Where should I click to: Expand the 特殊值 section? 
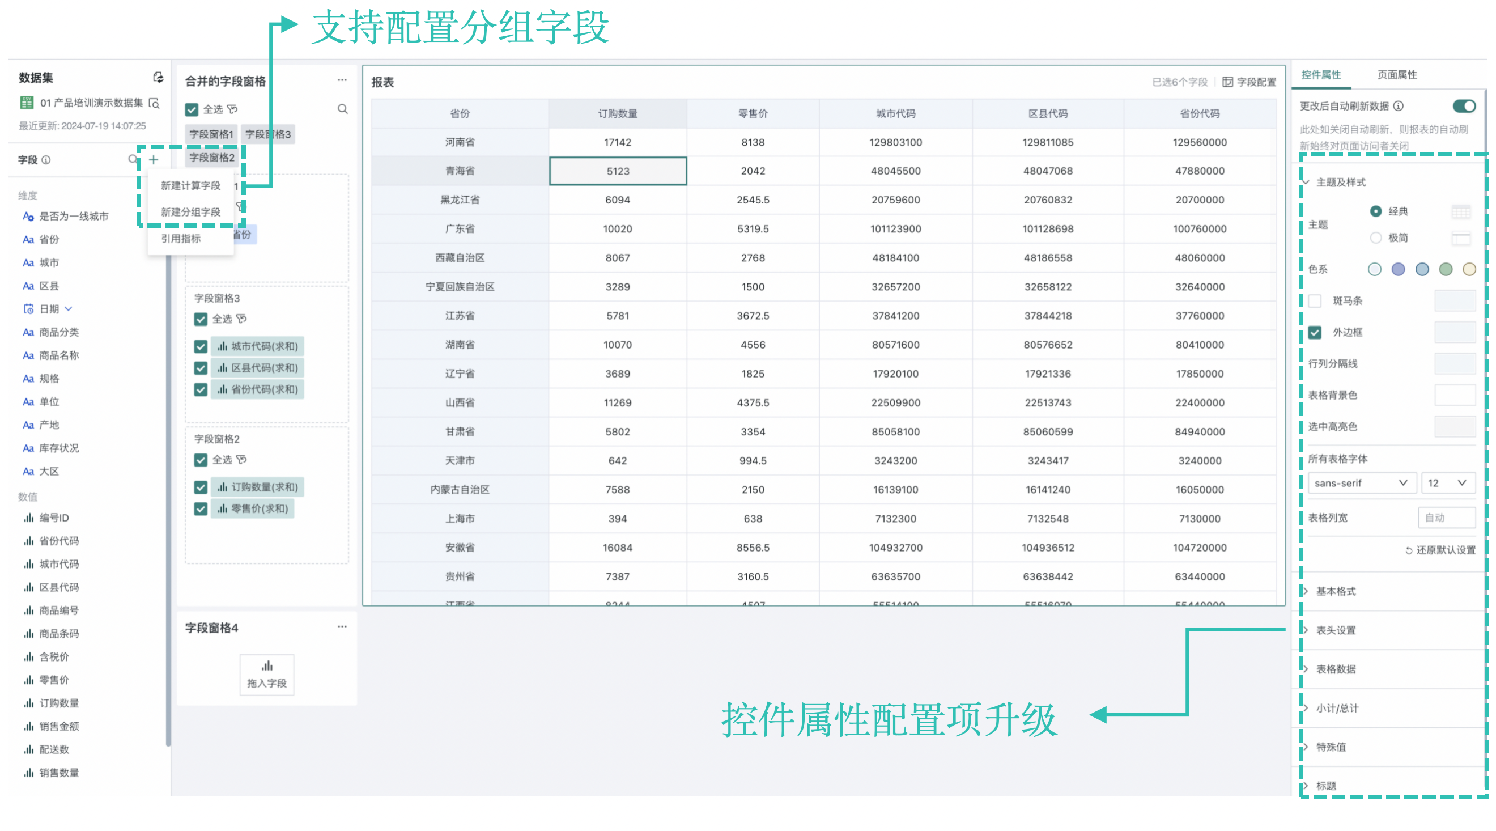[1305, 747]
